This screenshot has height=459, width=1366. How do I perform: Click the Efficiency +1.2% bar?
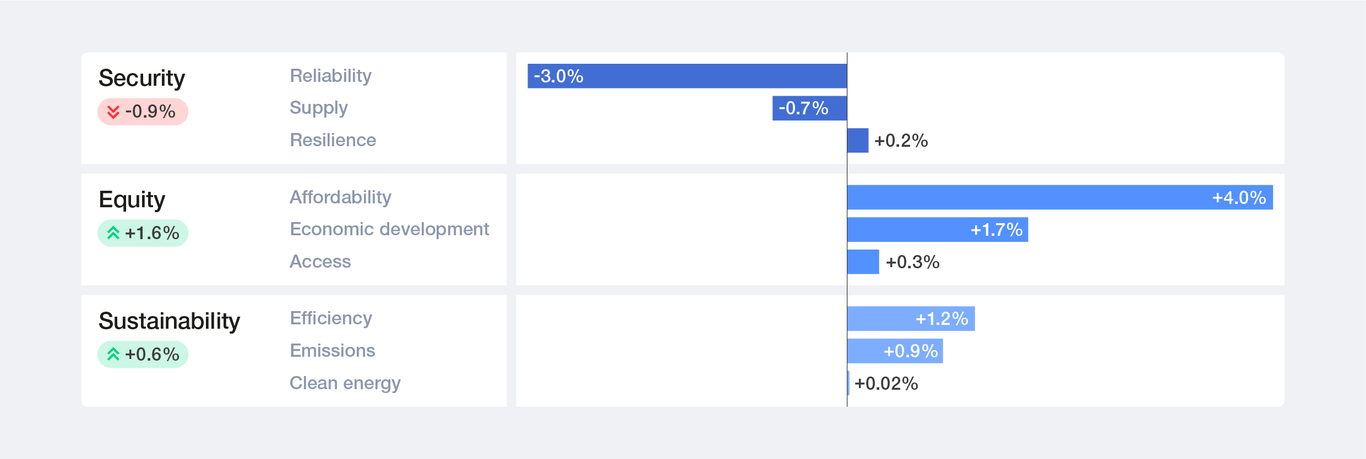(x=911, y=319)
